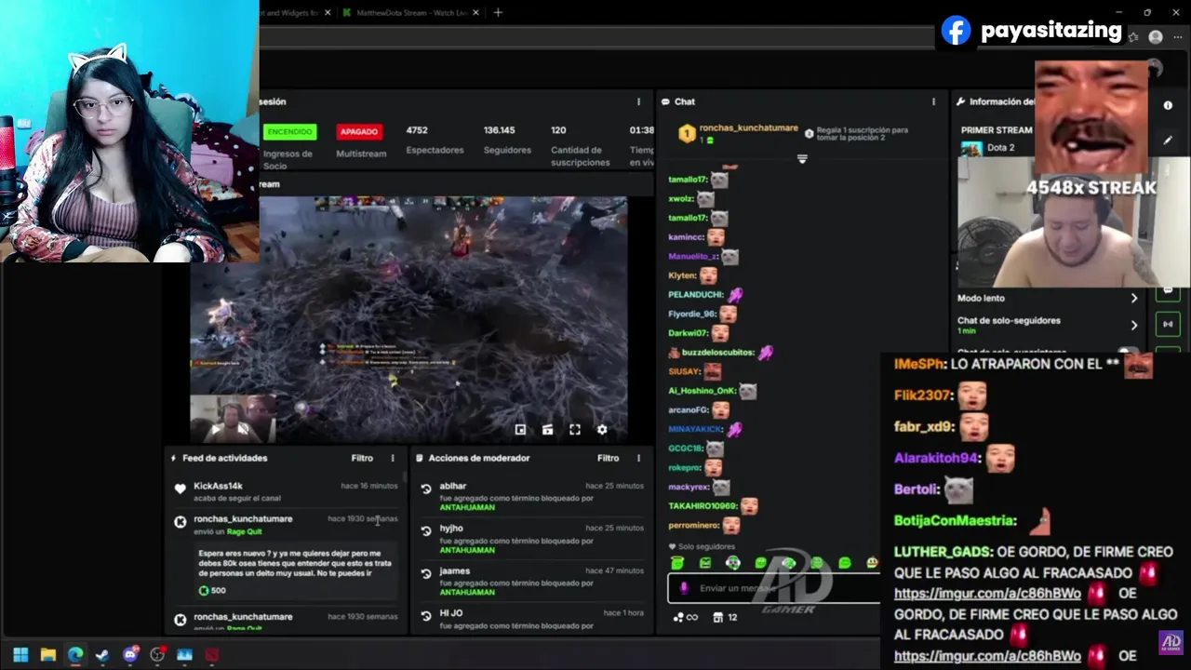Undo icon beside HI JO entry
The height and width of the screenshot is (670, 1191).
tap(426, 615)
